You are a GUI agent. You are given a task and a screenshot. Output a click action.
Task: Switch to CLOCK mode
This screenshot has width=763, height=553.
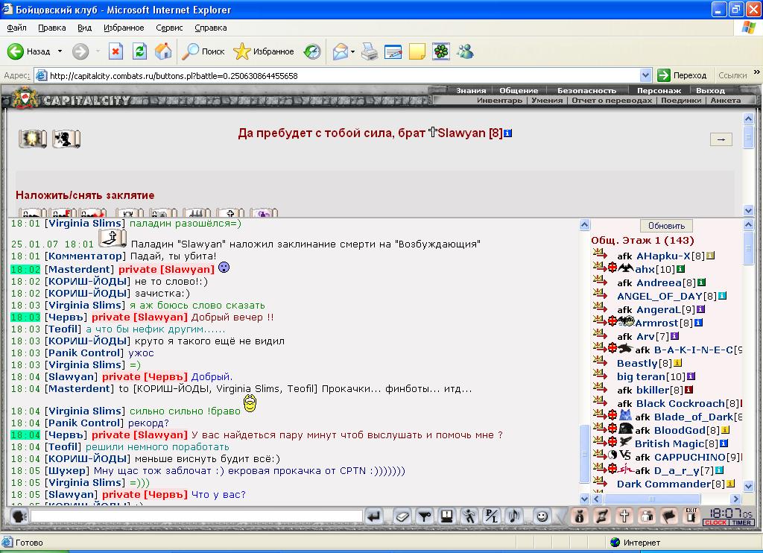(x=715, y=522)
